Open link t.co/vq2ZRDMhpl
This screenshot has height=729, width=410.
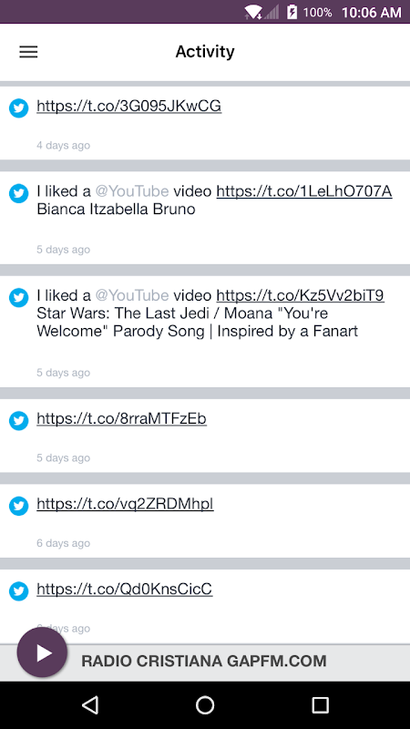[125, 504]
